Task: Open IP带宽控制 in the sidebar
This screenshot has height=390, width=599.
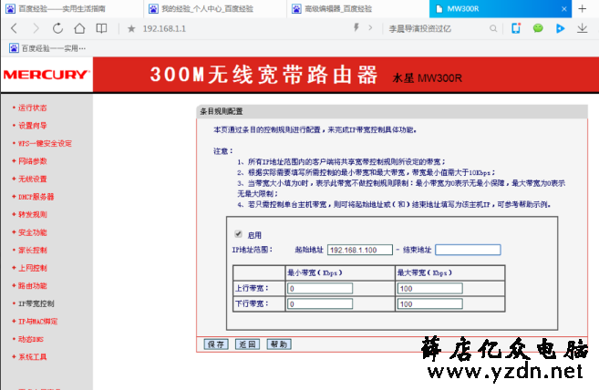Action: 36,303
